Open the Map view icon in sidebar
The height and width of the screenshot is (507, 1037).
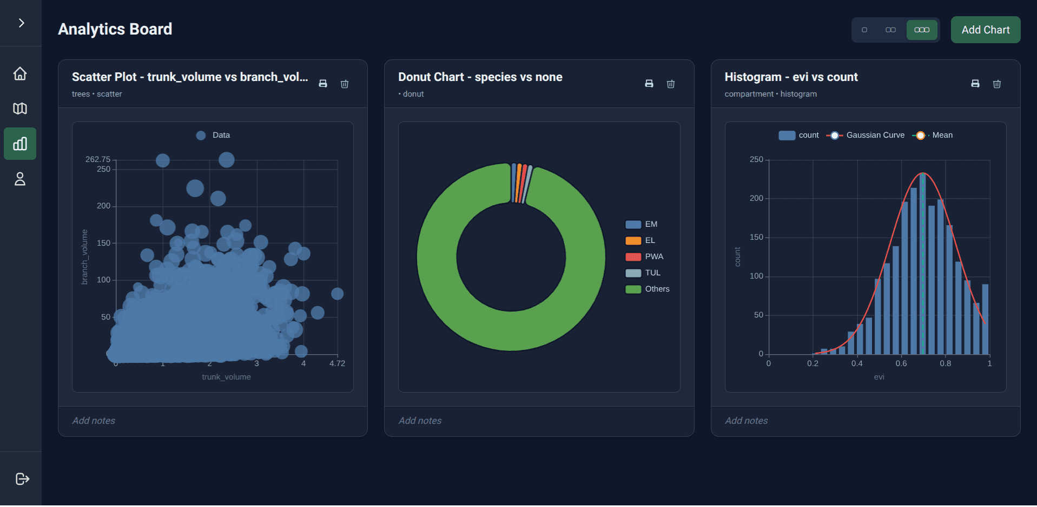coord(20,109)
